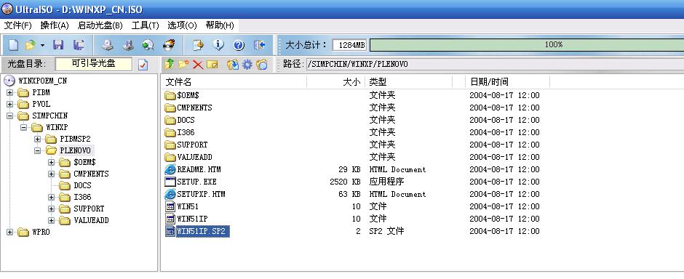
Task: Collapse the SIMPCHIN tree node
Action: (x=9, y=116)
